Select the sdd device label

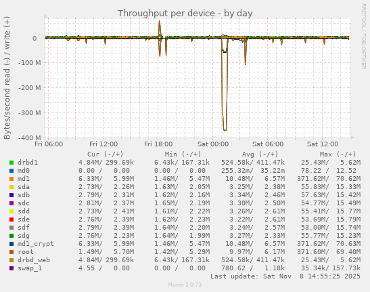point(24,211)
